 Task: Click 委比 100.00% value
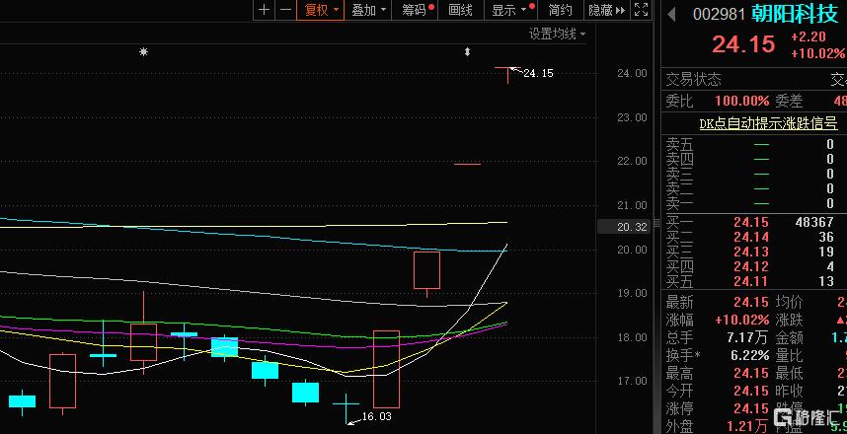pos(741,101)
